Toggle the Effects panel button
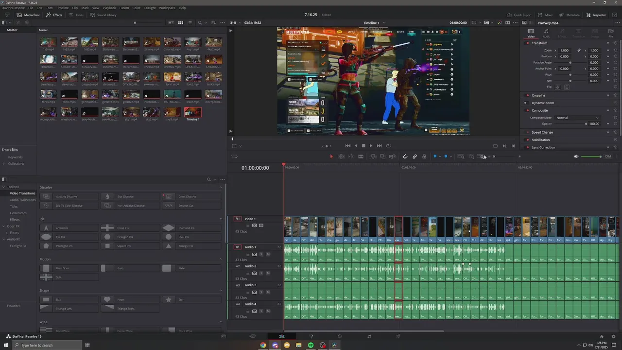The height and width of the screenshot is (350, 622). tap(54, 15)
